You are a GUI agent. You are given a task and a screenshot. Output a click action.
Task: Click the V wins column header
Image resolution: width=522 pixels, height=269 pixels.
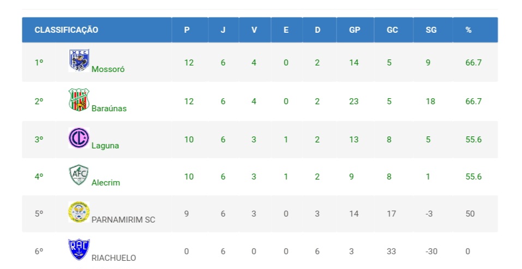pyautogui.click(x=254, y=30)
